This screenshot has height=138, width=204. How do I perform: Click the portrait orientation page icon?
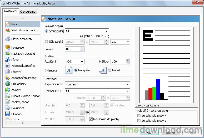point(69,70)
